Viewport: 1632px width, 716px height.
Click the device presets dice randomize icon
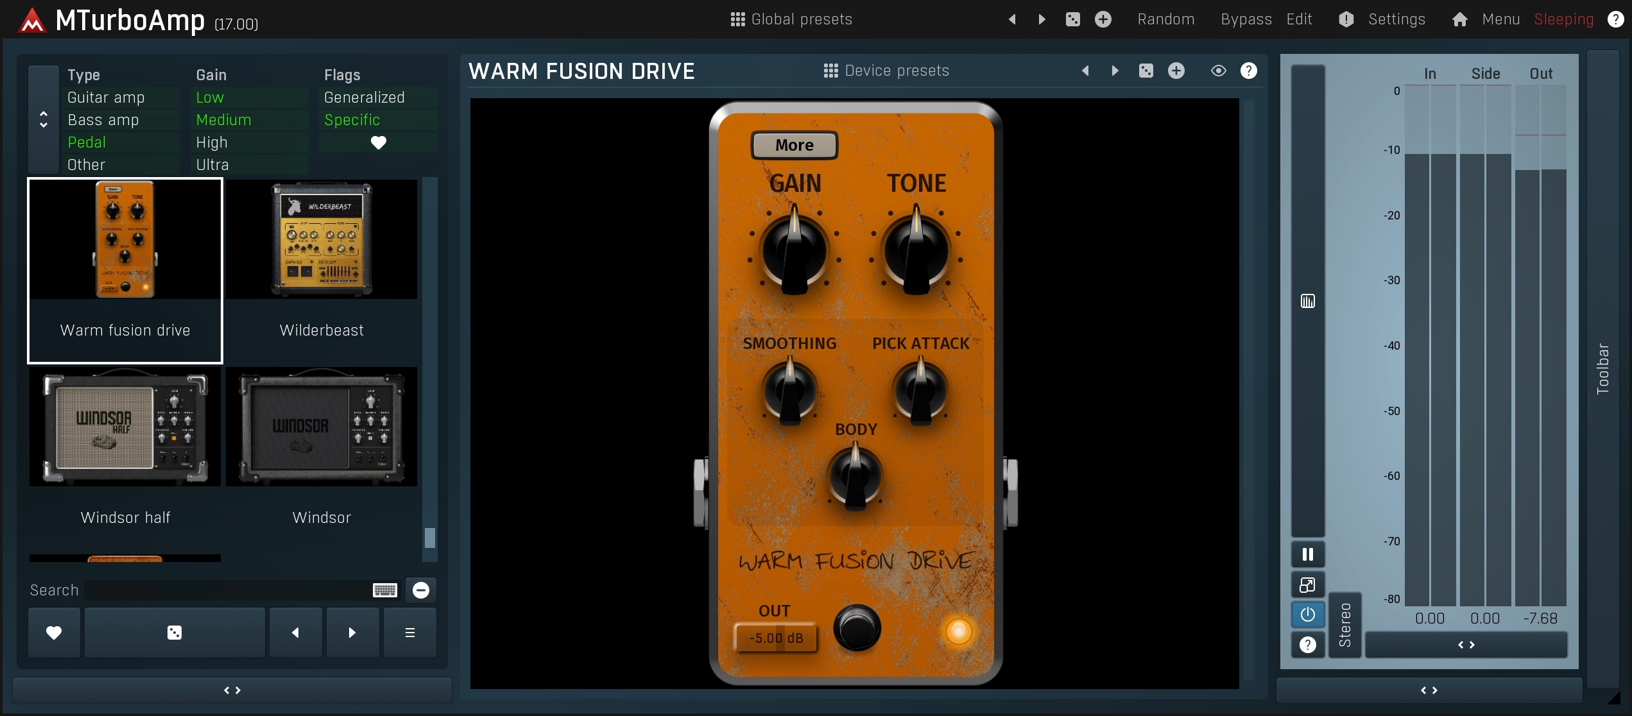click(1146, 71)
